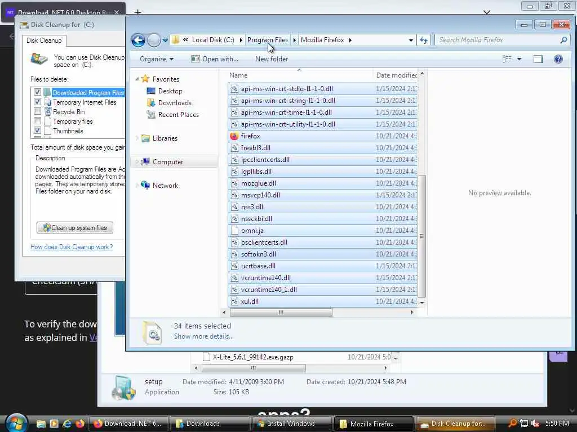Toggle the preview pane icon in Explorer toolbar

click(538, 59)
